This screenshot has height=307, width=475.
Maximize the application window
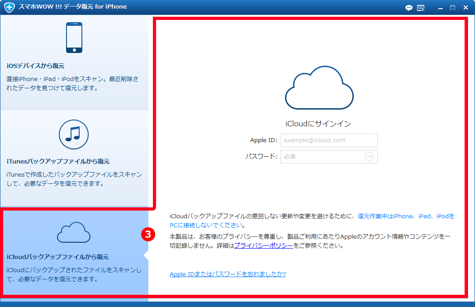click(452, 8)
